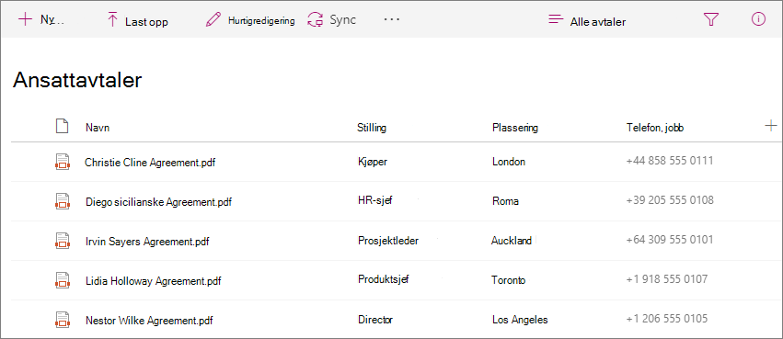This screenshot has height=339, width=783.
Task: Sort by the Navn column header
Action: (98, 128)
